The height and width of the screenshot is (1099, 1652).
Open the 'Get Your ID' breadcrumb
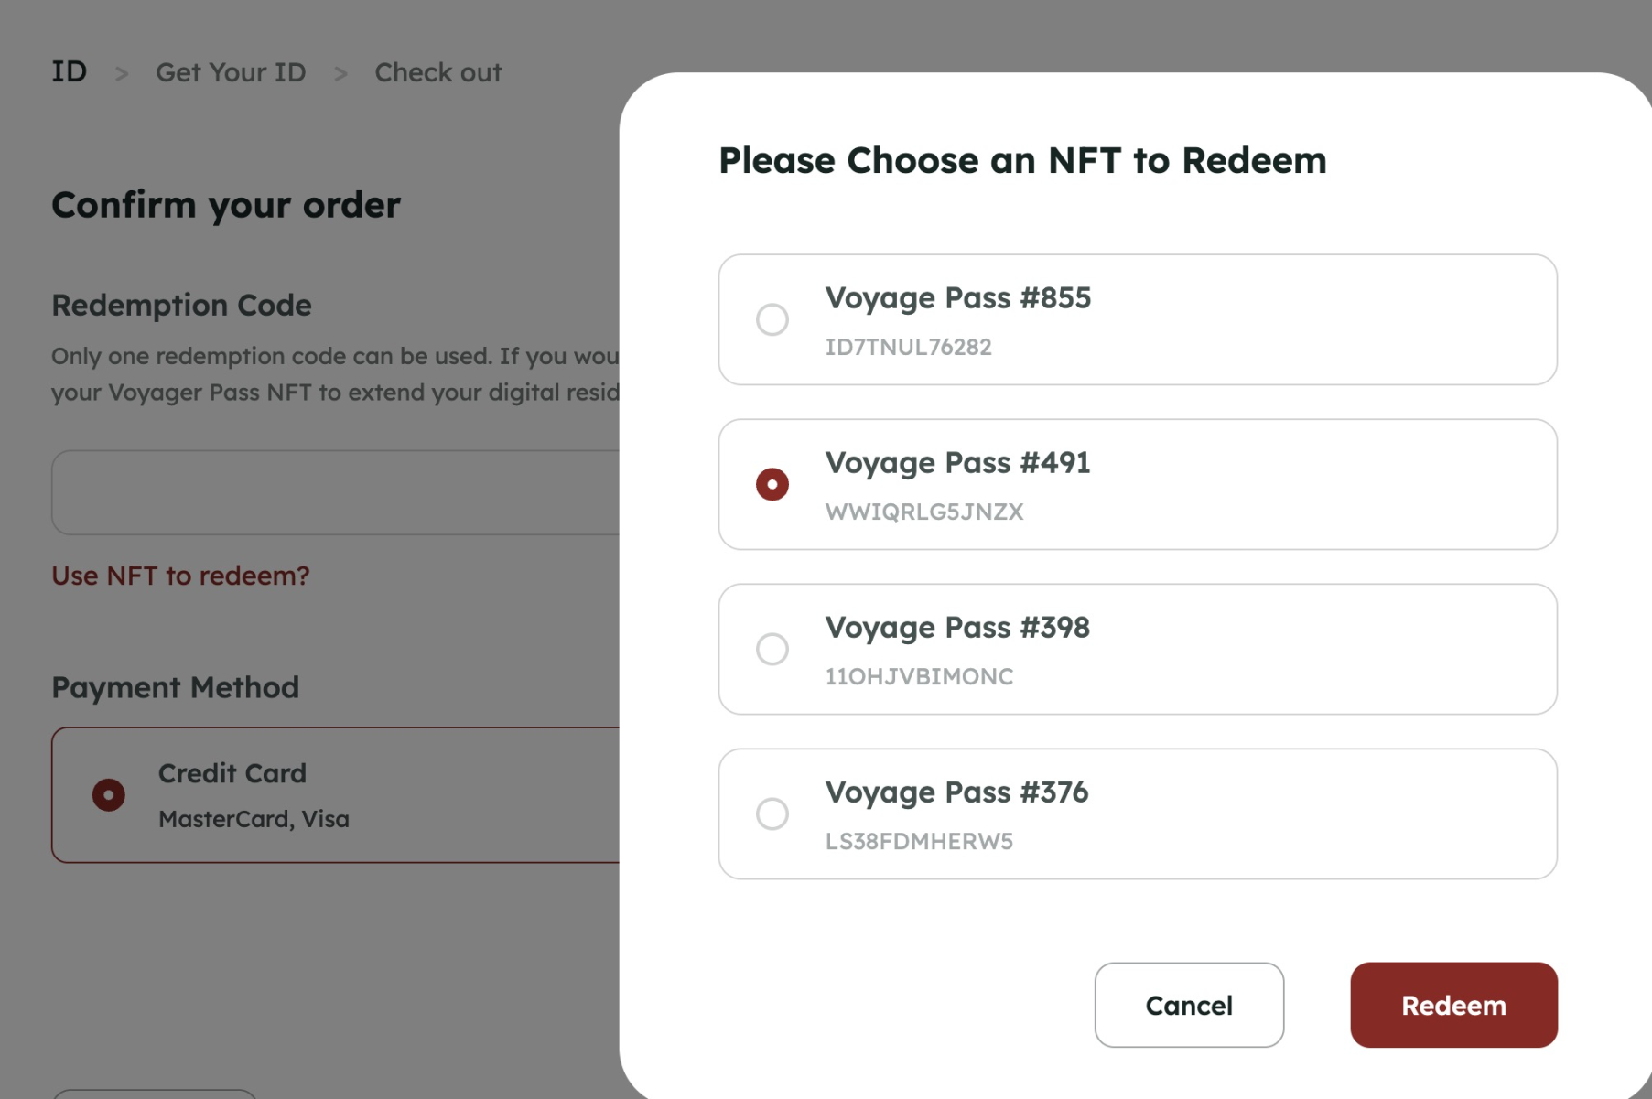click(x=231, y=72)
